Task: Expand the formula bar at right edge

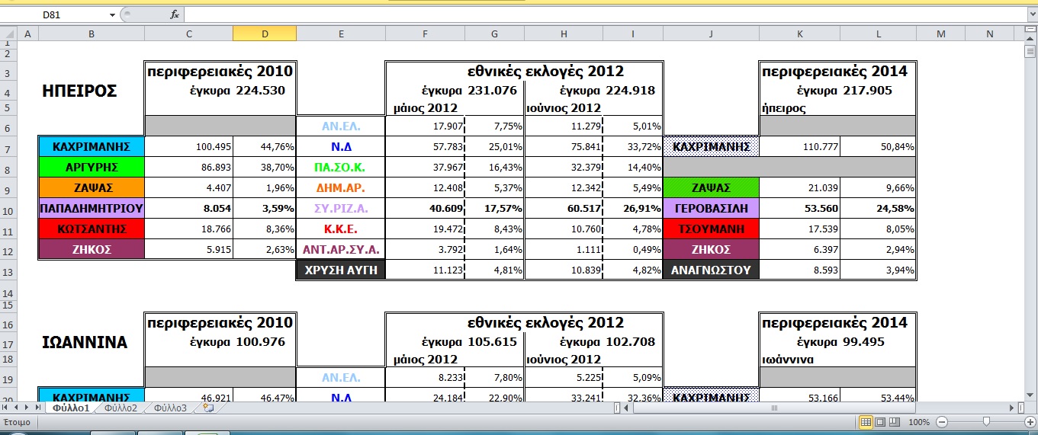Action: [x=1030, y=14]
